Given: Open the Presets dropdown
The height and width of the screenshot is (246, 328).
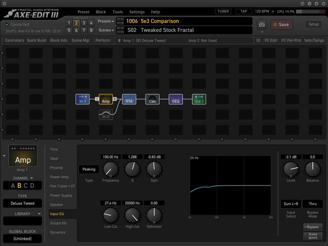Looking at the screenshot, I should (x=106, y=21).
